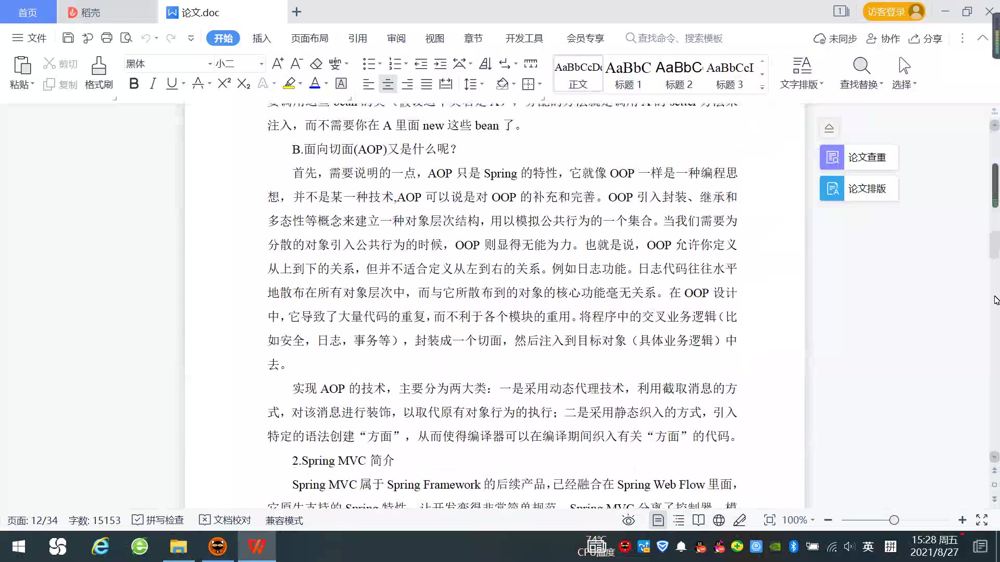Apply the 标题 1 style
The width and height of the screenshot is (1000, 562).
pyautogui.click(x=628, y=74)
